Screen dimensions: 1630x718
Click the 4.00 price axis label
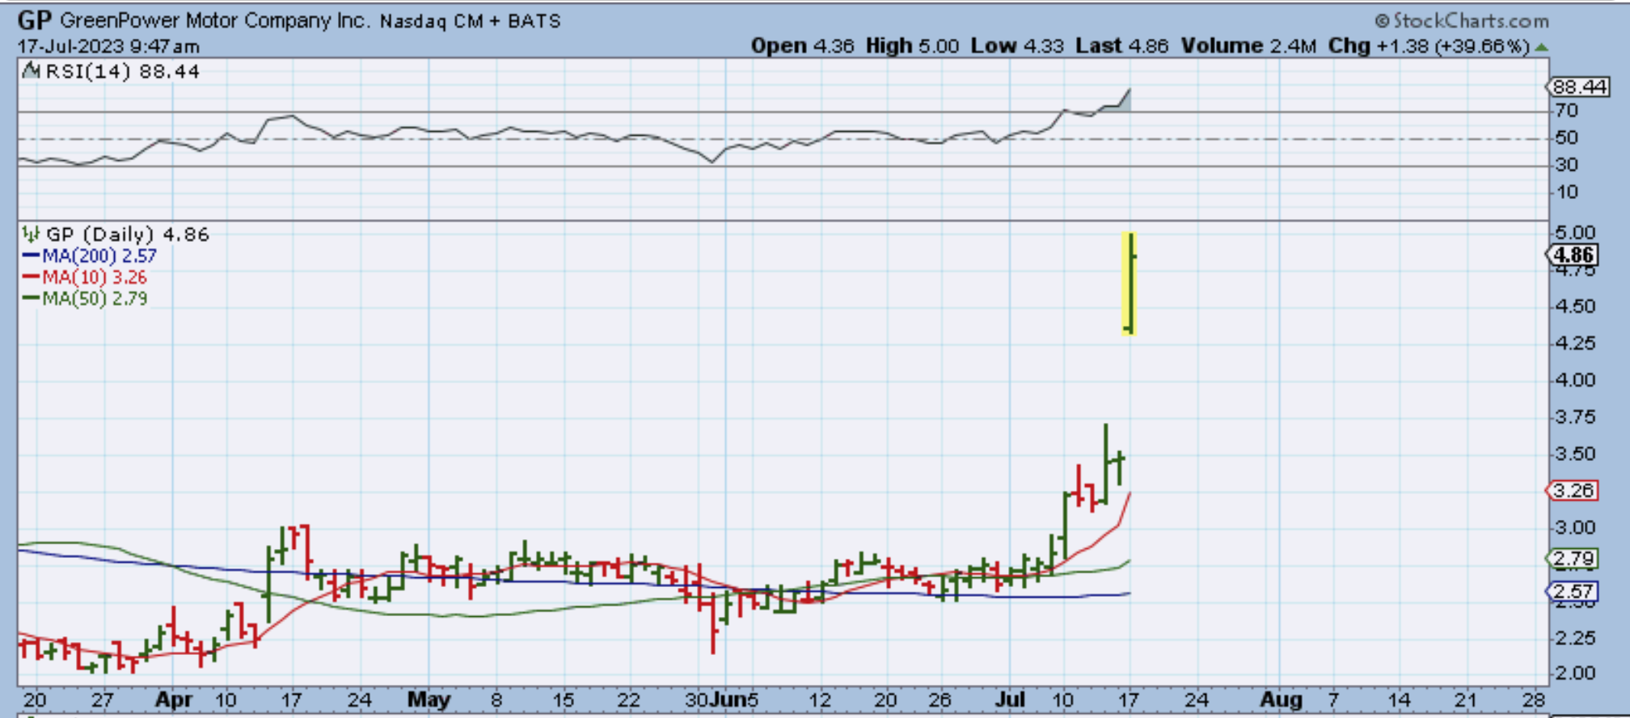click(x=1575, y=380)
